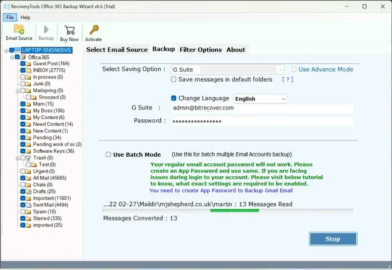Click the All Mail folder icon
Viewport: 392px width, 270px height.
28,178
